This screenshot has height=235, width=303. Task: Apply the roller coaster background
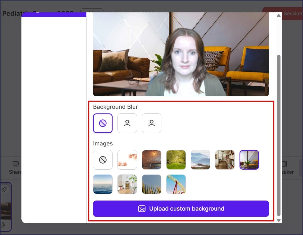point(176,184)
